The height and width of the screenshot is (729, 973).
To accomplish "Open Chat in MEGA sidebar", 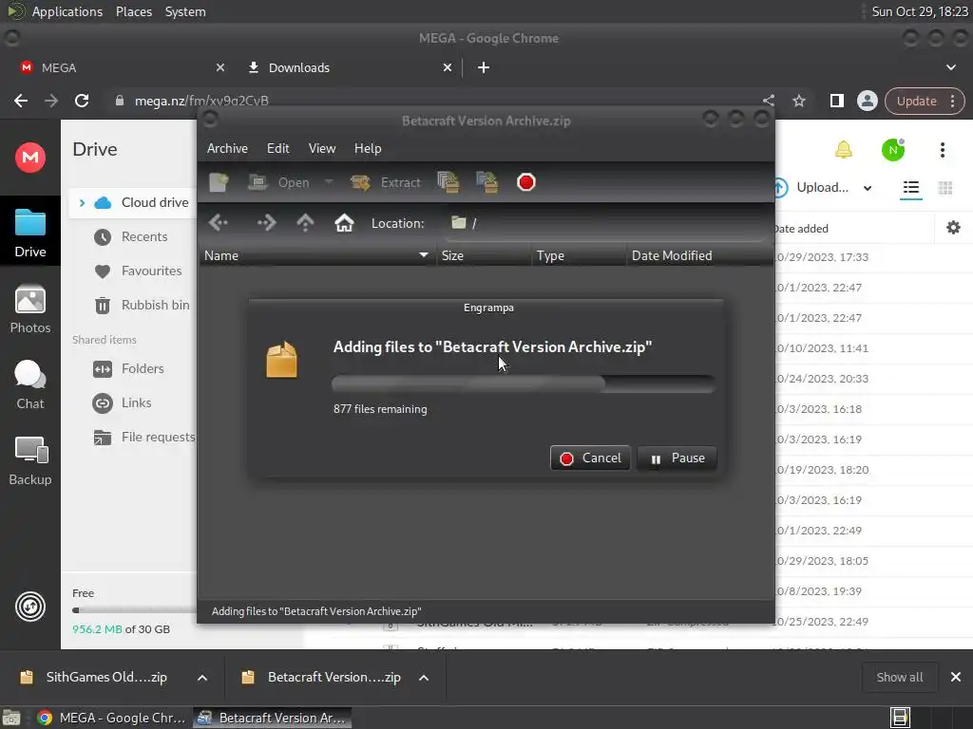I will tap(30, 385).
